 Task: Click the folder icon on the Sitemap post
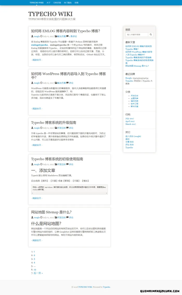coord(56,217)
